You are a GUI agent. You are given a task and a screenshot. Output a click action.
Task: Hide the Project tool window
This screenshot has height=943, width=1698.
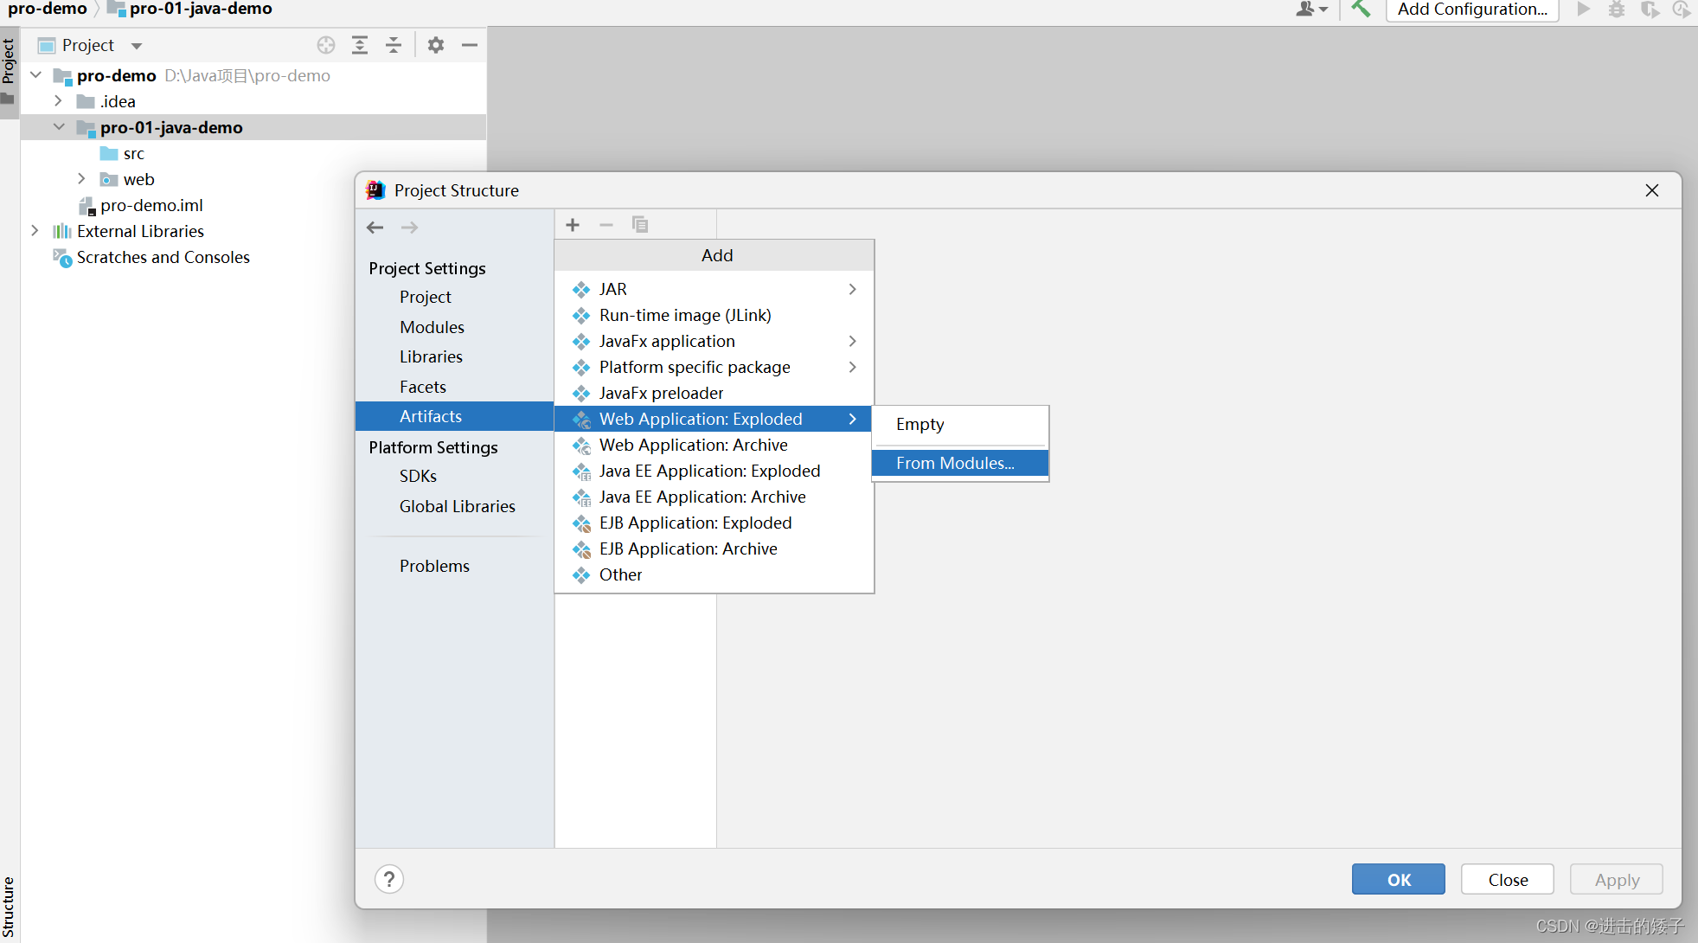click(470, 45)
